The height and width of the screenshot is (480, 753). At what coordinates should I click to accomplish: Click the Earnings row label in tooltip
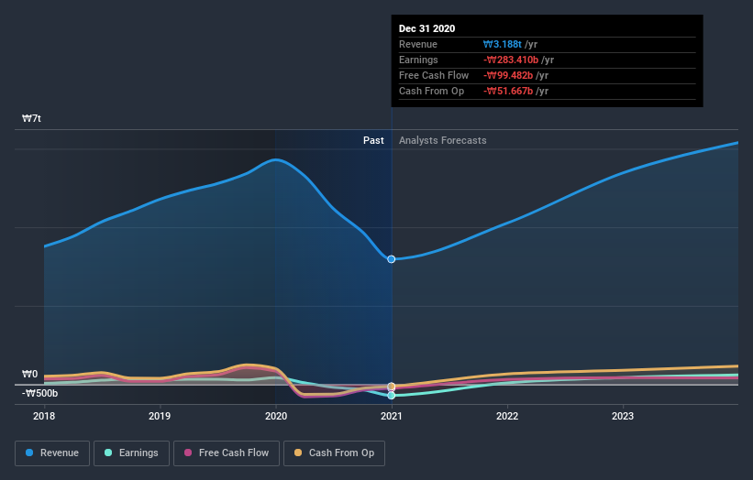click(x=418, y=60)
